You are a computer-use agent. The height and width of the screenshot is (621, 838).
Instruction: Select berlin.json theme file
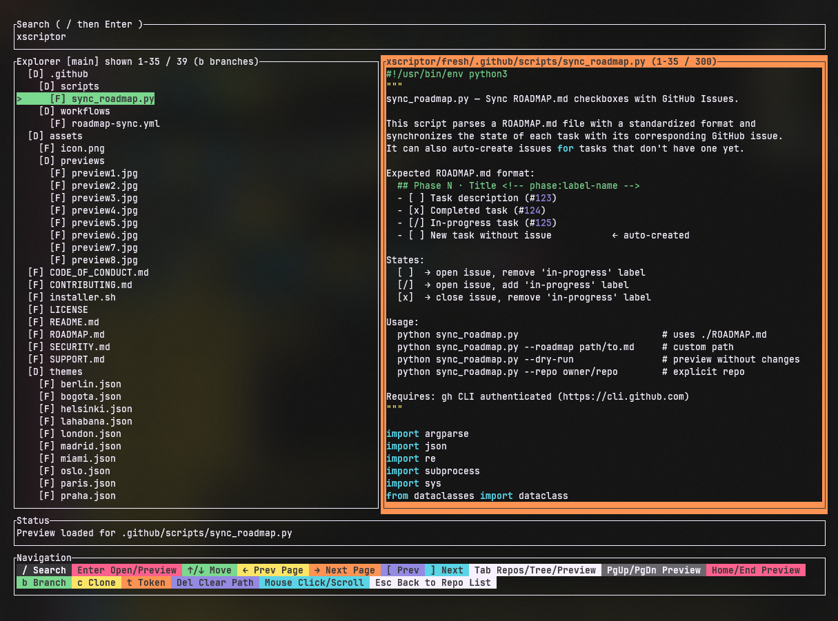pos(80,384)
